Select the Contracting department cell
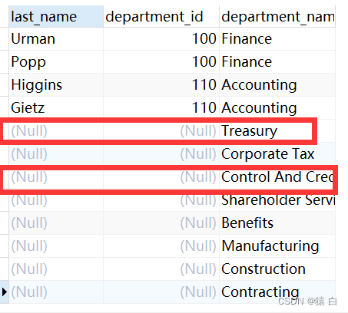The height and width of the screenshot is (313, 348). pos(277,292)
